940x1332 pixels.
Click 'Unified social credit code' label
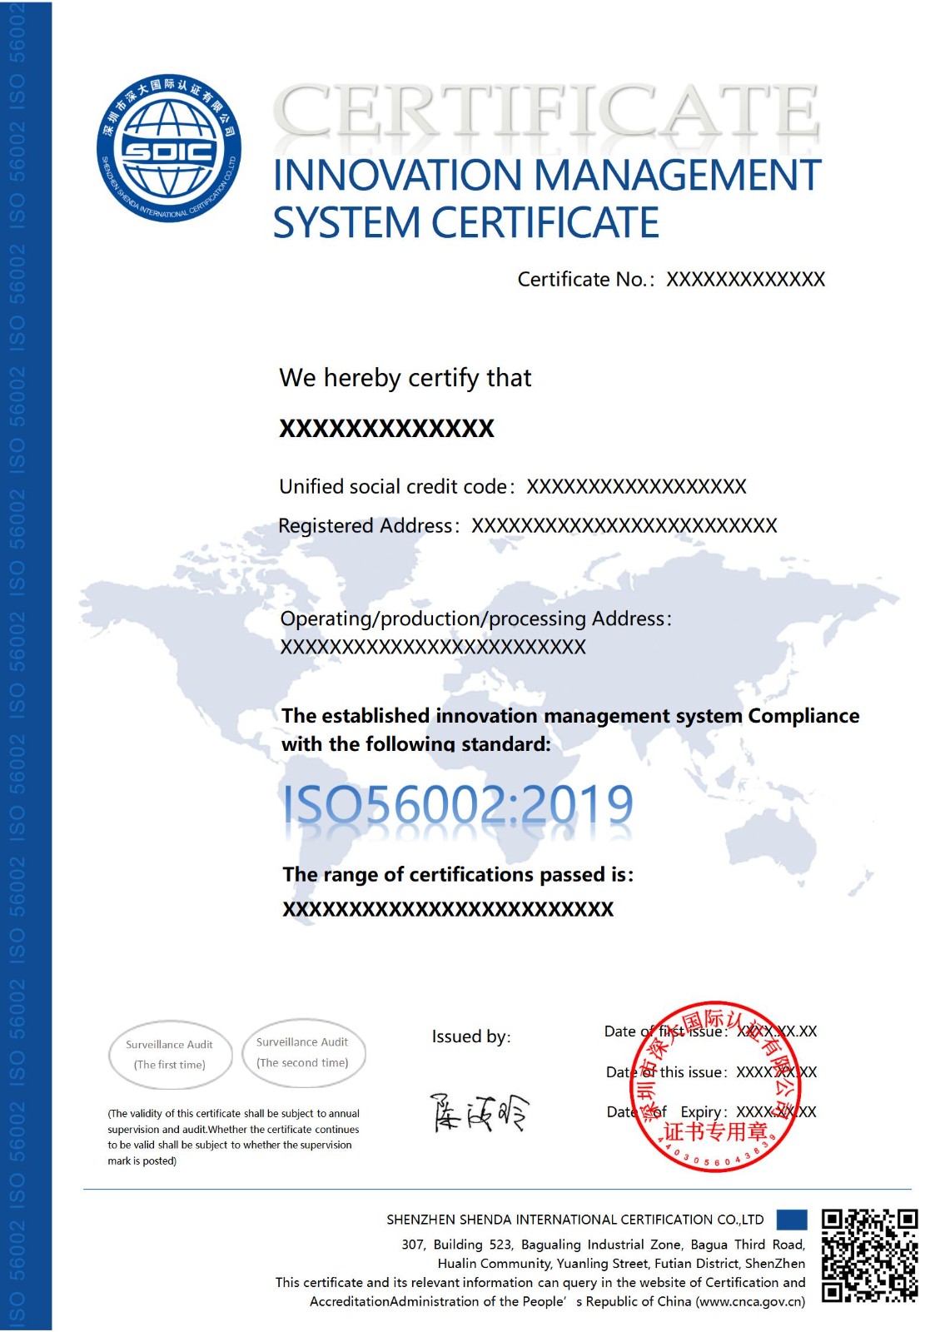396,486
